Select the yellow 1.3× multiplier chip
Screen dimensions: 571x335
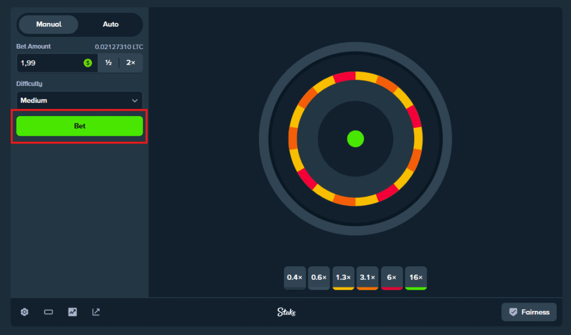343,277
